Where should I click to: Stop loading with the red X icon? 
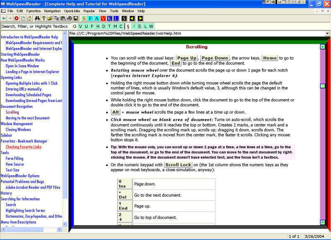(16, 19)
